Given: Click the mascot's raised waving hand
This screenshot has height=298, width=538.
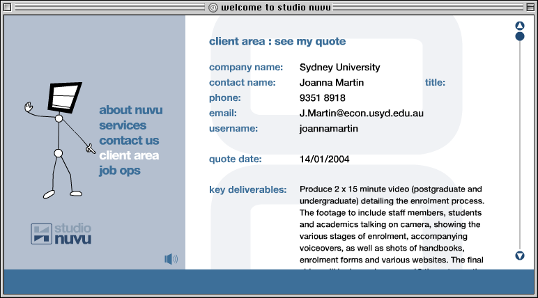Looking at the screenshot, I should pyautogui.click(x=29, y=107).
